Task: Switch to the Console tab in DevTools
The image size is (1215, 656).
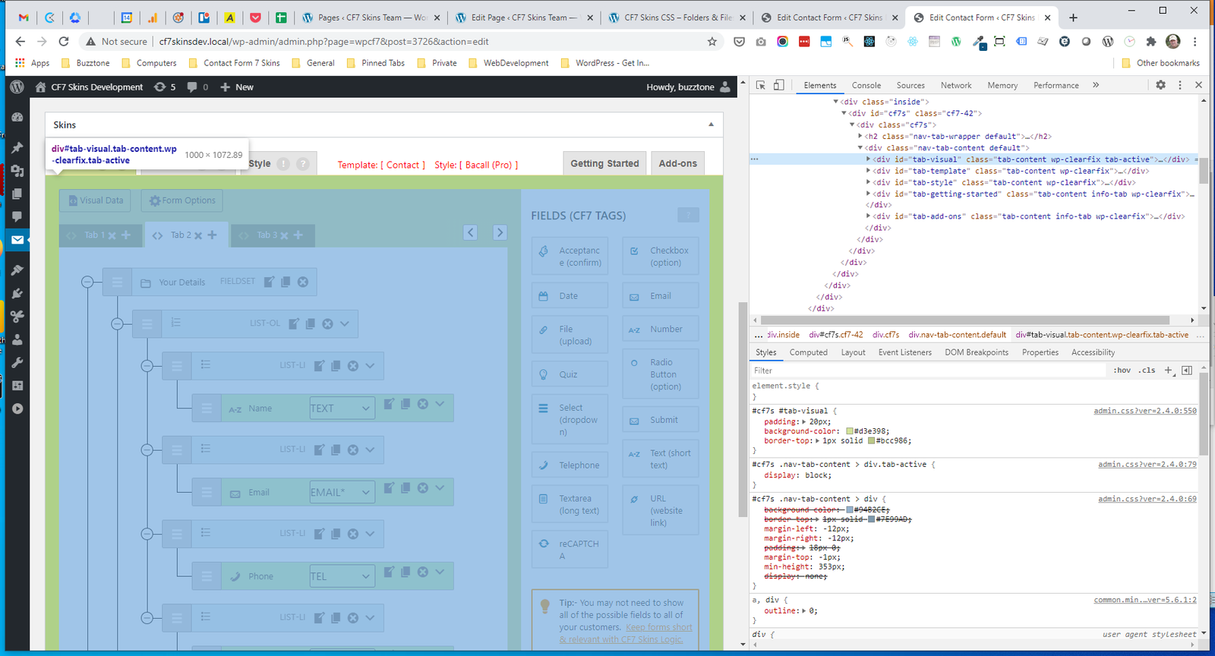Action: (x=866, y=86)
